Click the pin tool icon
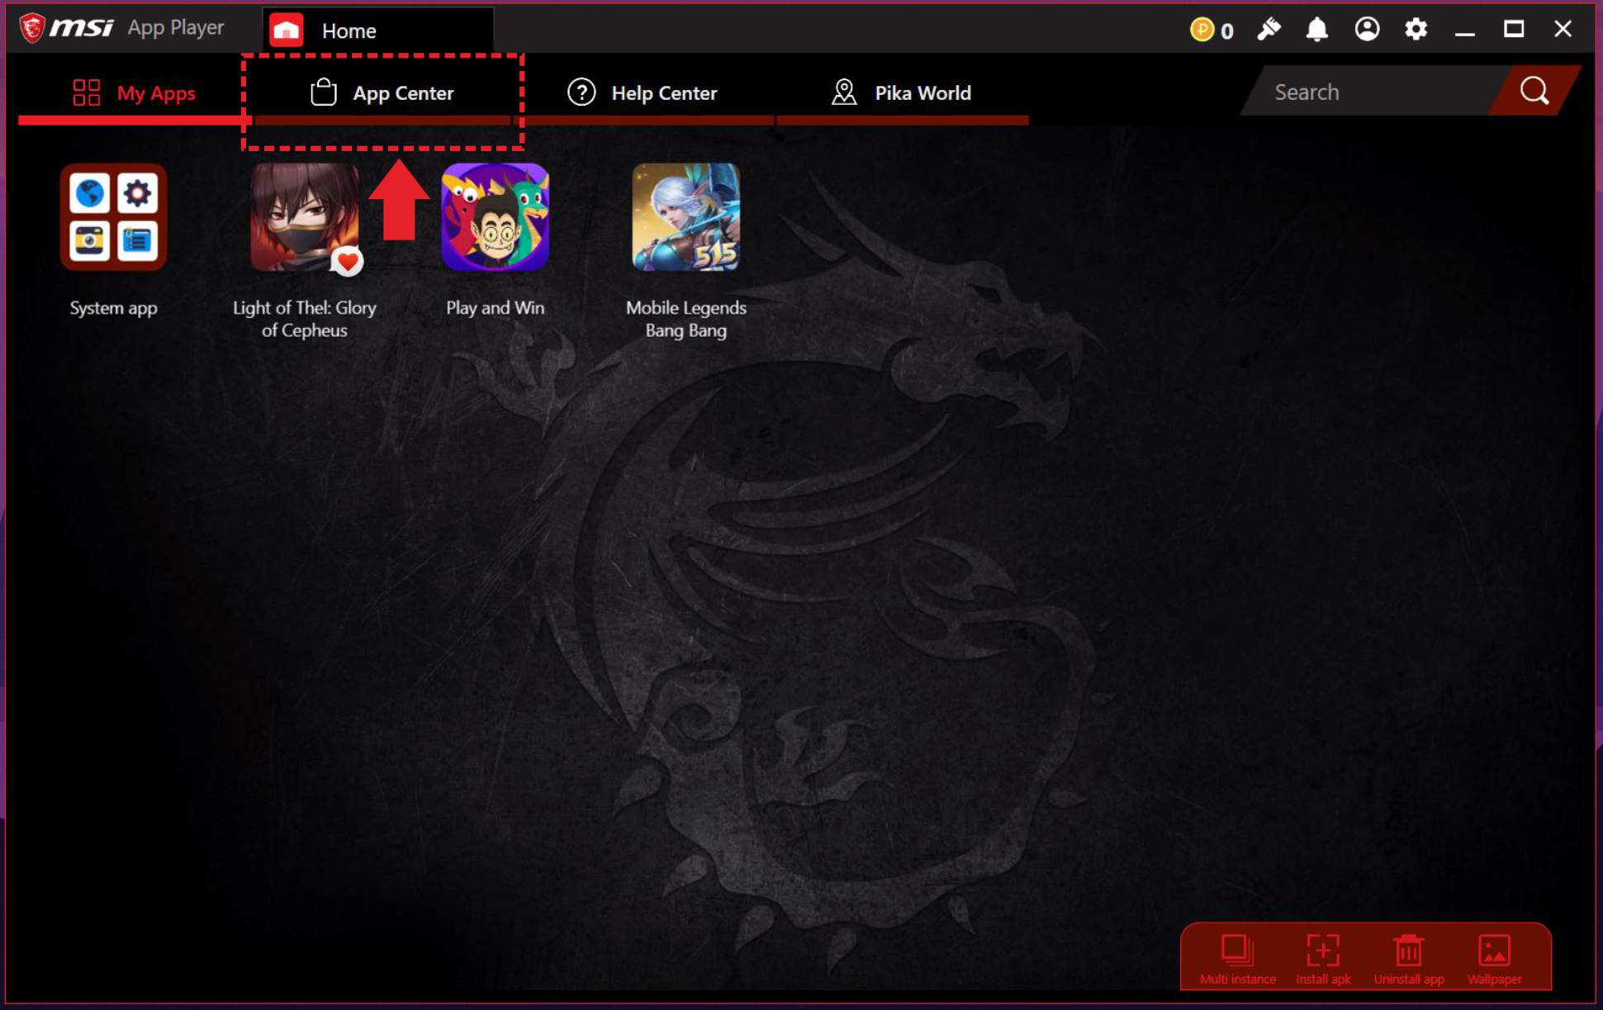Screen dimensions: 1603x1010 pos(1269,30)
